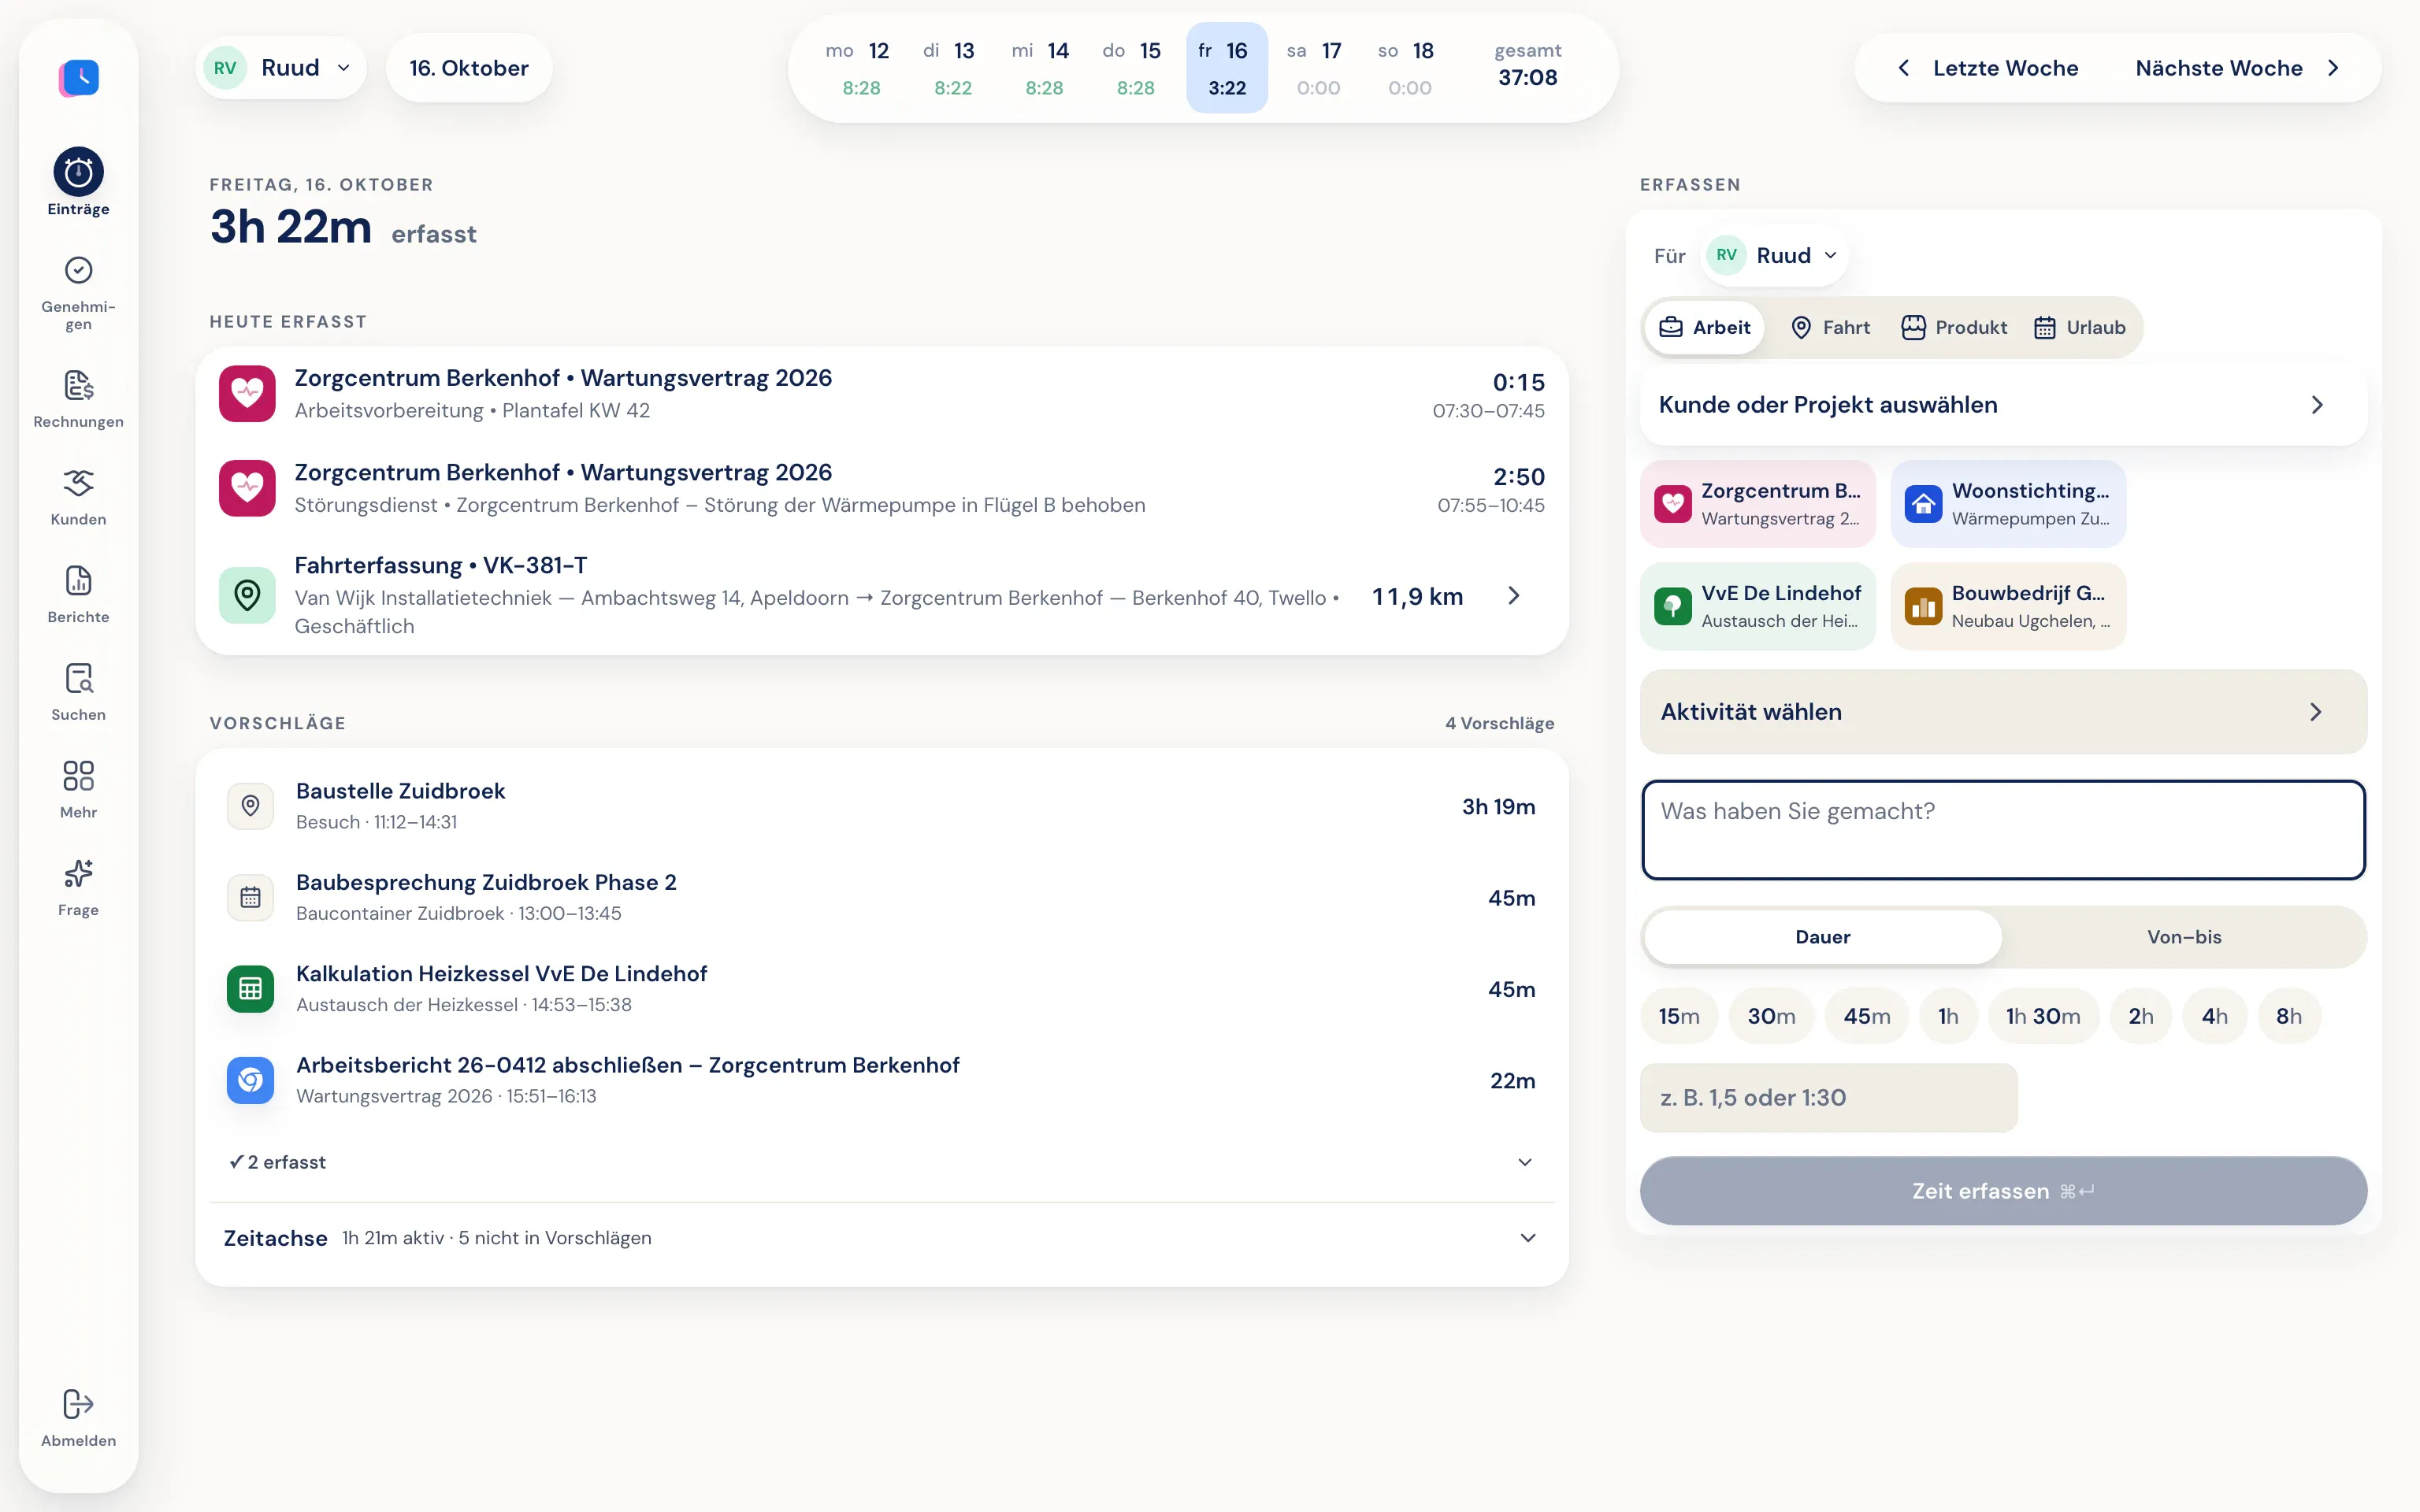The image size is (2420, 1512).
Task: Select Monday 12 in week strip
Action: [858, 68]
